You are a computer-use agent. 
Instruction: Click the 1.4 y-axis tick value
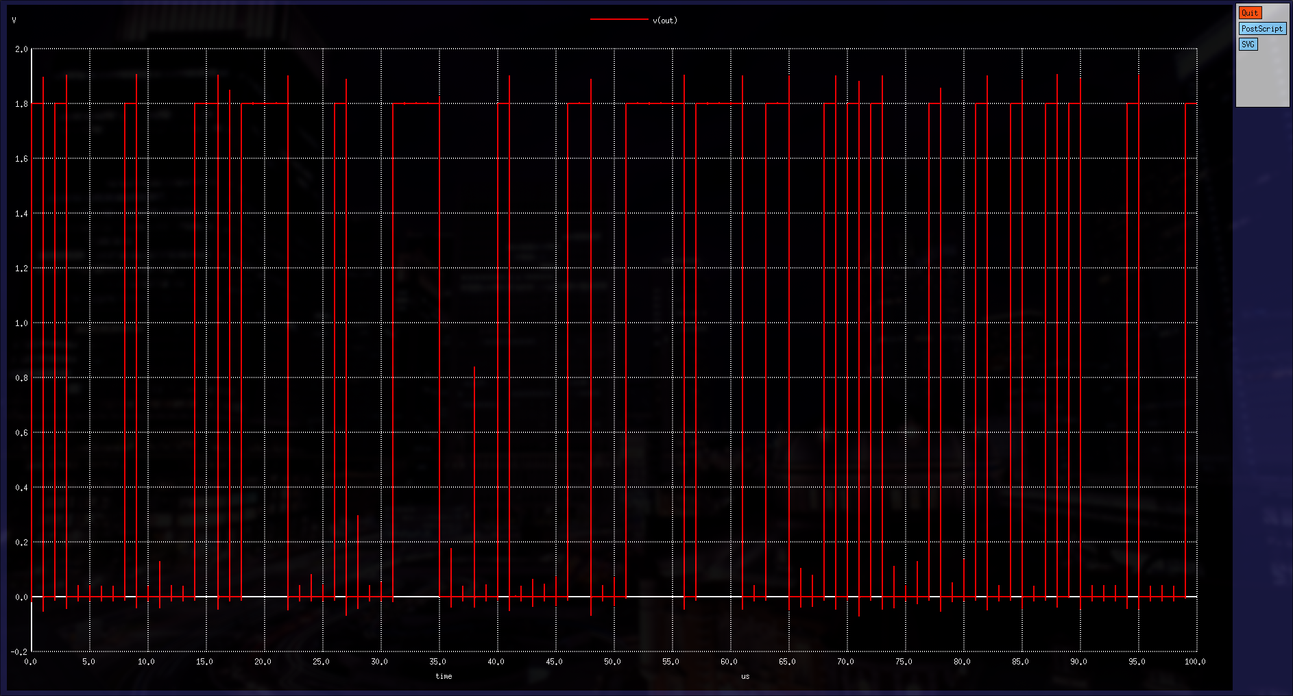point(21,214)
